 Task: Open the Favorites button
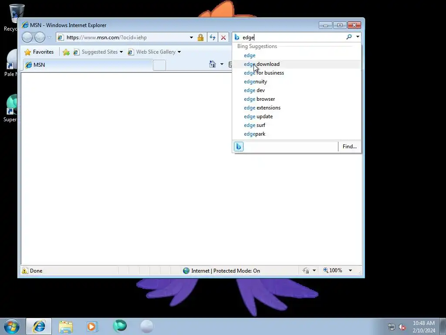pos(39,52)
